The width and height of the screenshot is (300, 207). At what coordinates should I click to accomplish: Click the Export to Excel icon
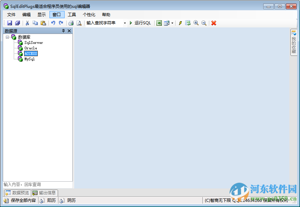pos(159,23)
